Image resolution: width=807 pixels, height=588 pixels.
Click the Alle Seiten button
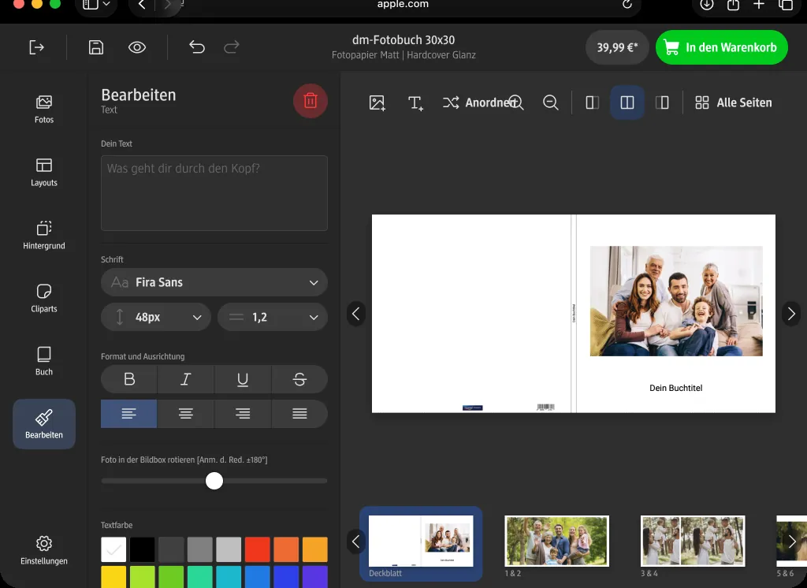(734, 102)
